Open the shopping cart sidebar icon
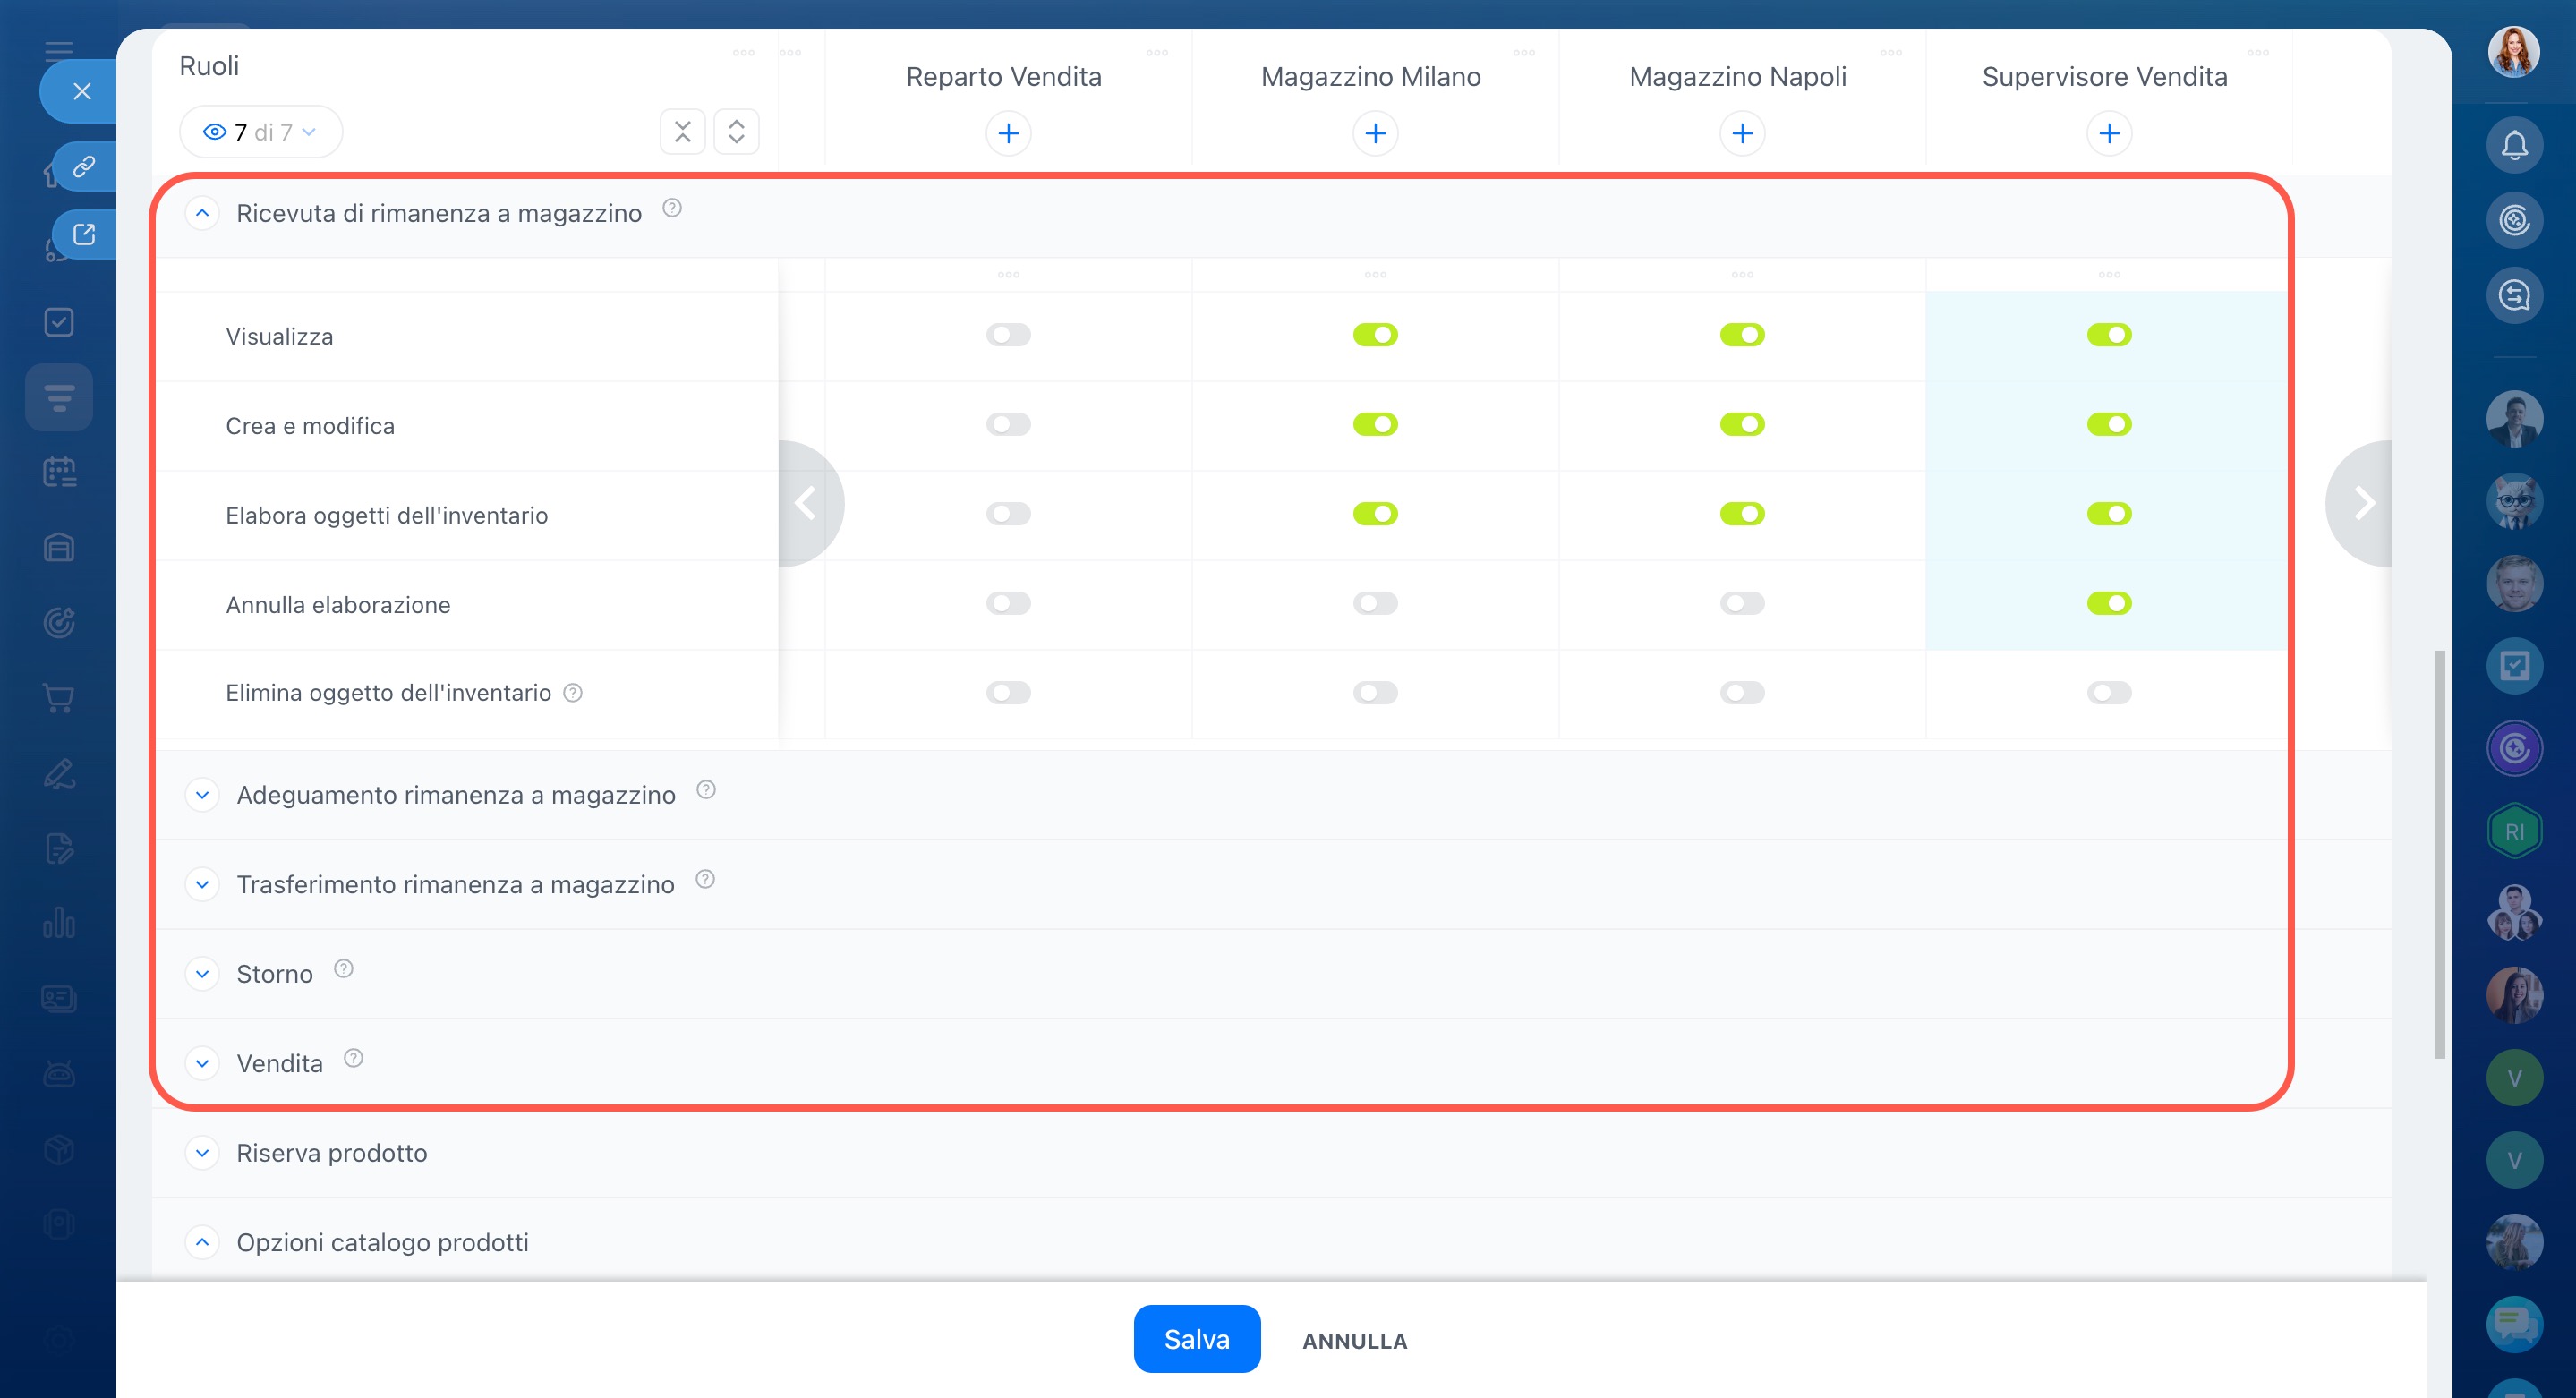The height and width of the screenshot is (1398, 2576). coord(59,698)
